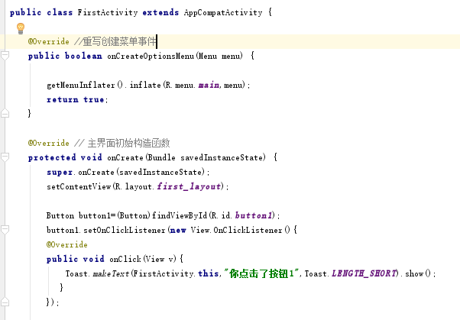Click @Override annotation above onClick

[x=67, y=244]
